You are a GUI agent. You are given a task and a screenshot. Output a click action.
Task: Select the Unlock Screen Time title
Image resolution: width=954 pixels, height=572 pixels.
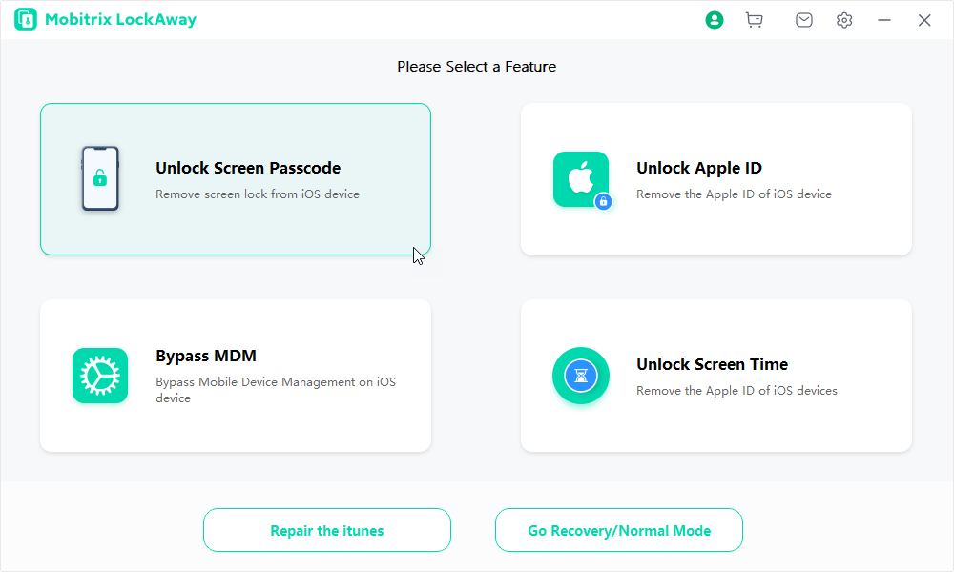click(x=712, y=364)
